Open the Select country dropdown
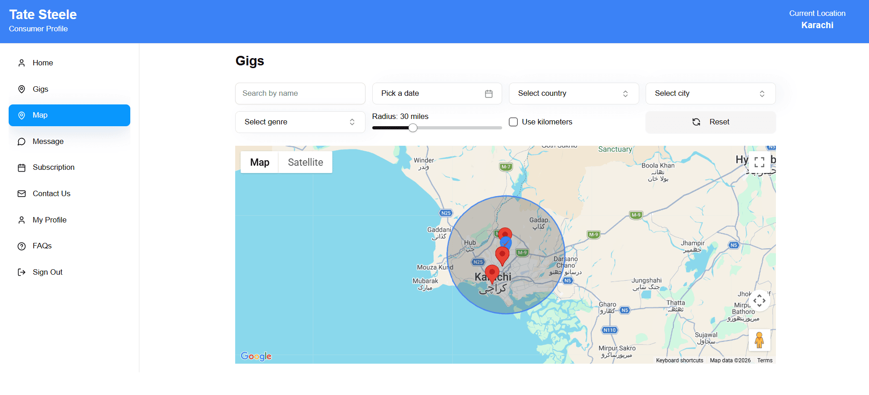This screenshot has width=869, height=395. click(573, 94)
